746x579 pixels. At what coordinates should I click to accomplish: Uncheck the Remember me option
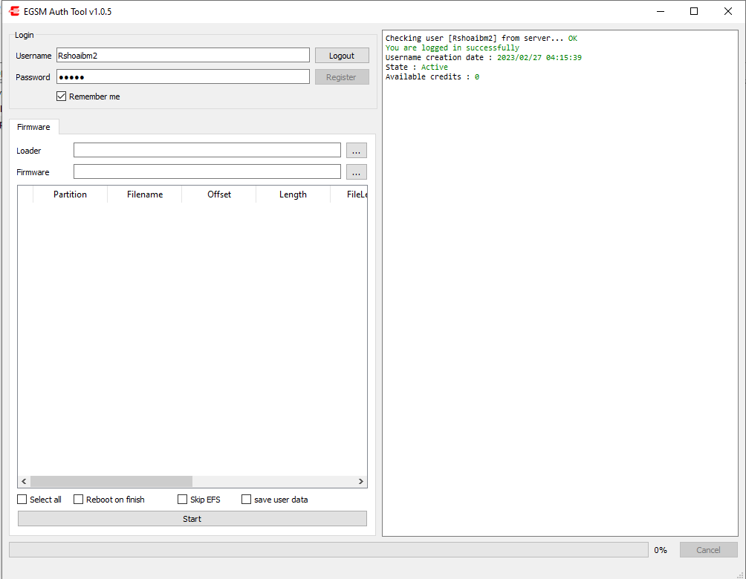61,96
